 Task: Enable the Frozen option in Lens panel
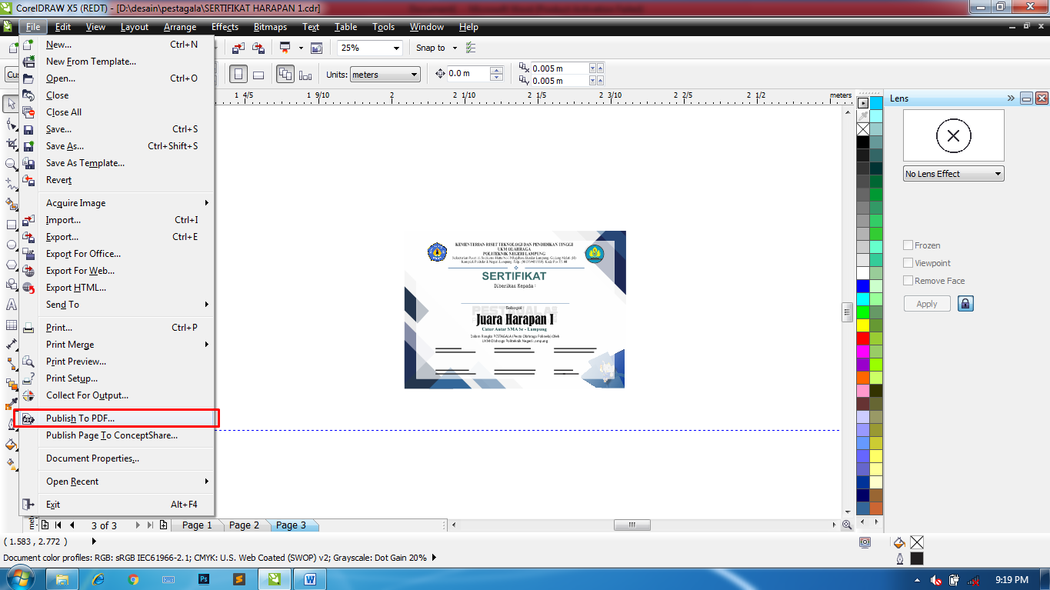coord(908,245)
